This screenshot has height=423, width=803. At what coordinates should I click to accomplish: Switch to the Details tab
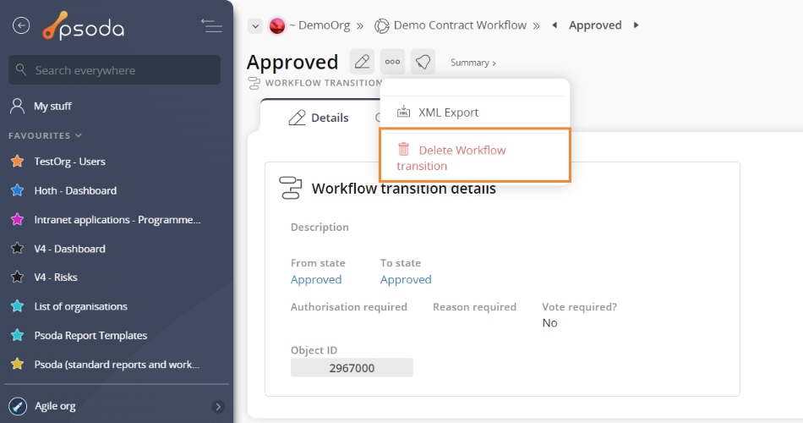click(319, 118)
